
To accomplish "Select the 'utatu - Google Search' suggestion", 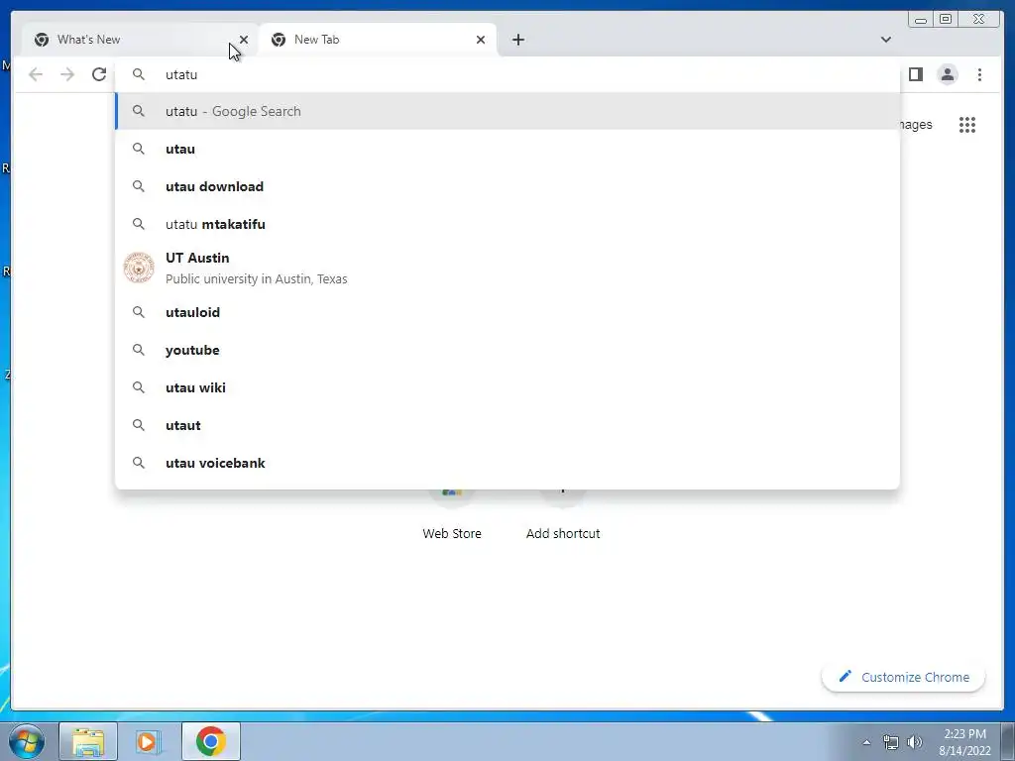I will pos(507,111).
